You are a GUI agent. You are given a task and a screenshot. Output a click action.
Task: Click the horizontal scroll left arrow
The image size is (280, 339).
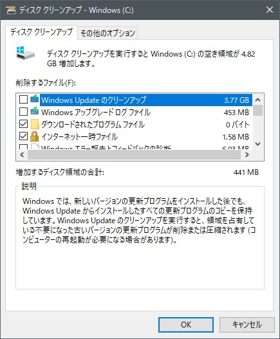coord(22,154)
